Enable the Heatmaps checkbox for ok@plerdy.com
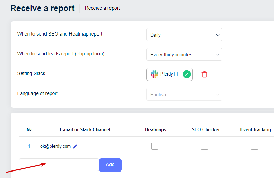The height and width of the screenshot is (178, 274). pos(155,146)
